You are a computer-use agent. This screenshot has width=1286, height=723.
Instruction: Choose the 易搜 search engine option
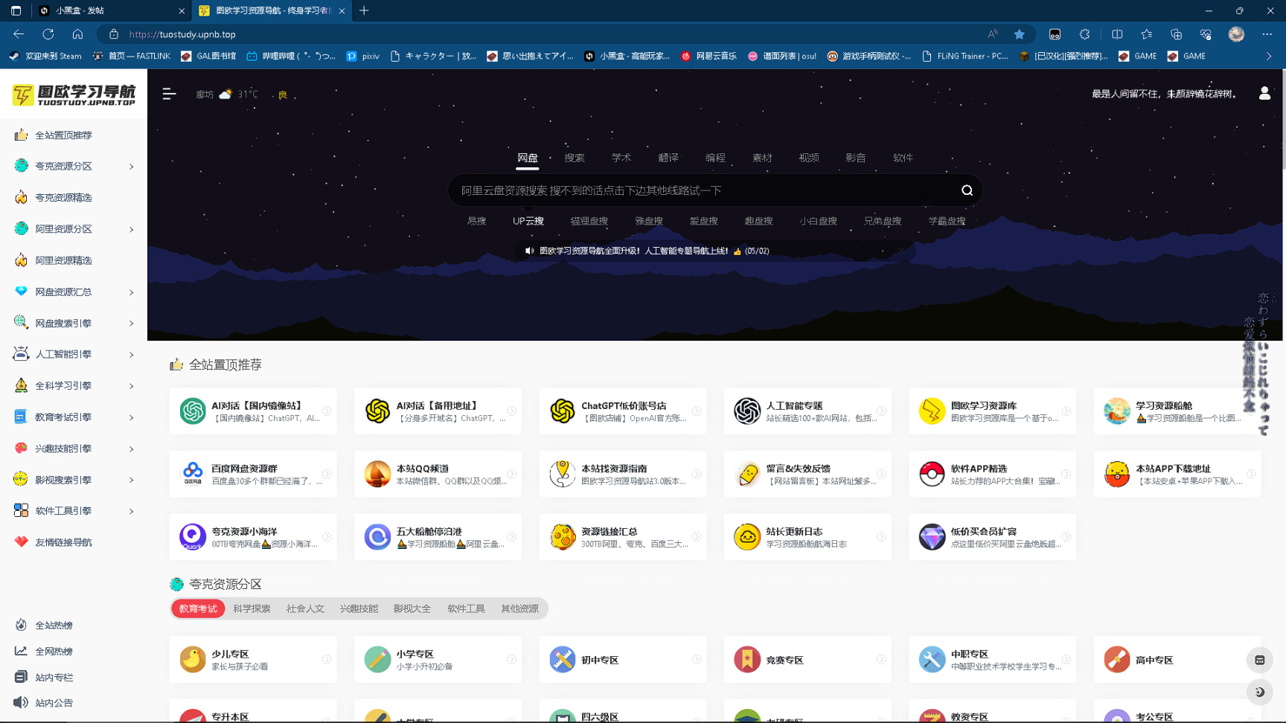coord(476,221)
